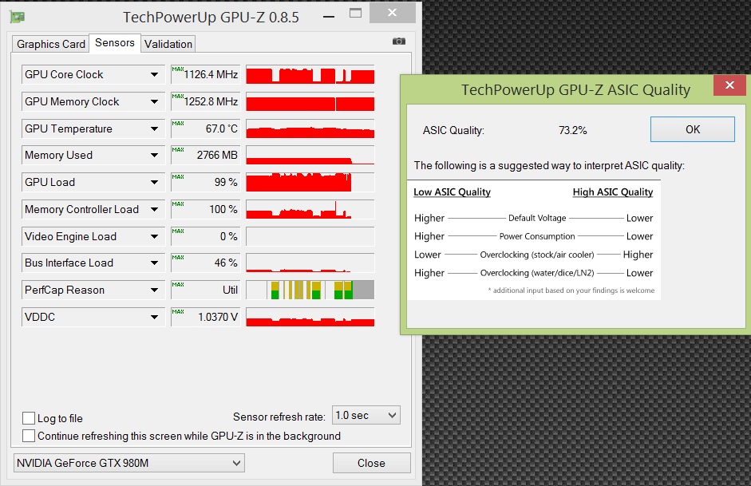
Task: Change the sensor refresh rate 1.0 sec dropdown
Action: coord(366,415)
